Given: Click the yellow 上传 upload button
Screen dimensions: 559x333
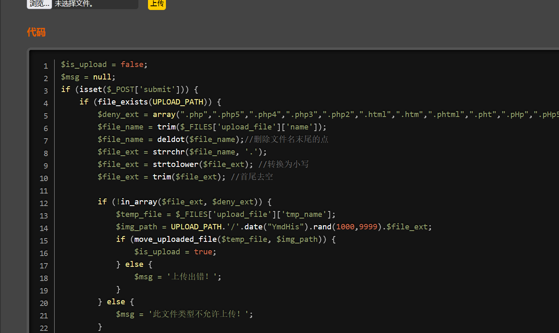Looking at the screenshot, I should pyautogui.click(x=157, y=4).
